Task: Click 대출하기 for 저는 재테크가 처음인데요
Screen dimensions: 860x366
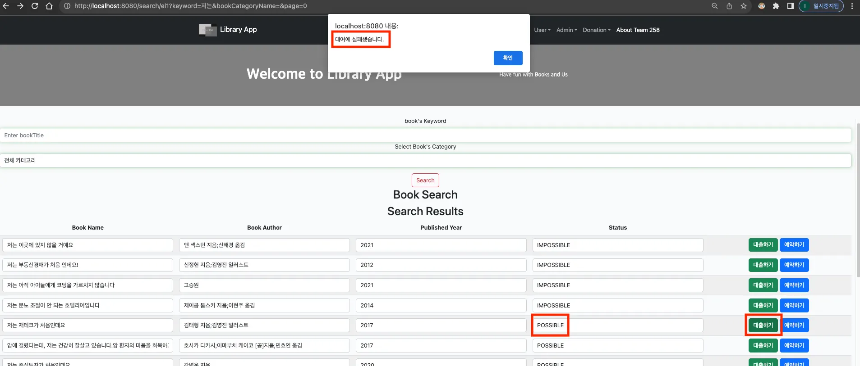Action: (x=763, y=325)
